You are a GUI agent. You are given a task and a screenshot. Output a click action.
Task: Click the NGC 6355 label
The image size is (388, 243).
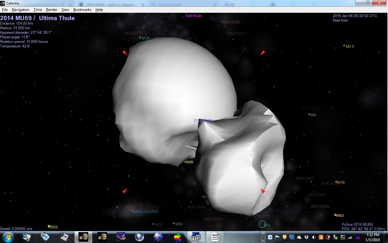coord(304,179)
